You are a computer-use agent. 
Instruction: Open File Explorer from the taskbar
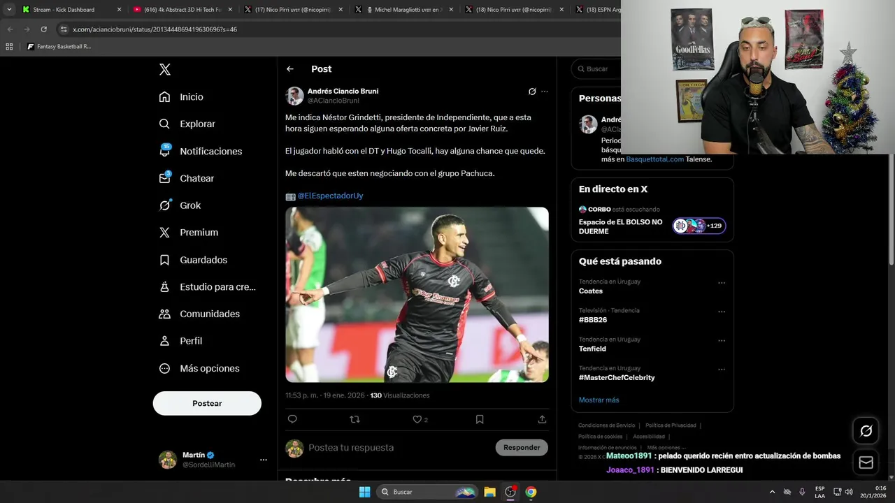[489, 492]
